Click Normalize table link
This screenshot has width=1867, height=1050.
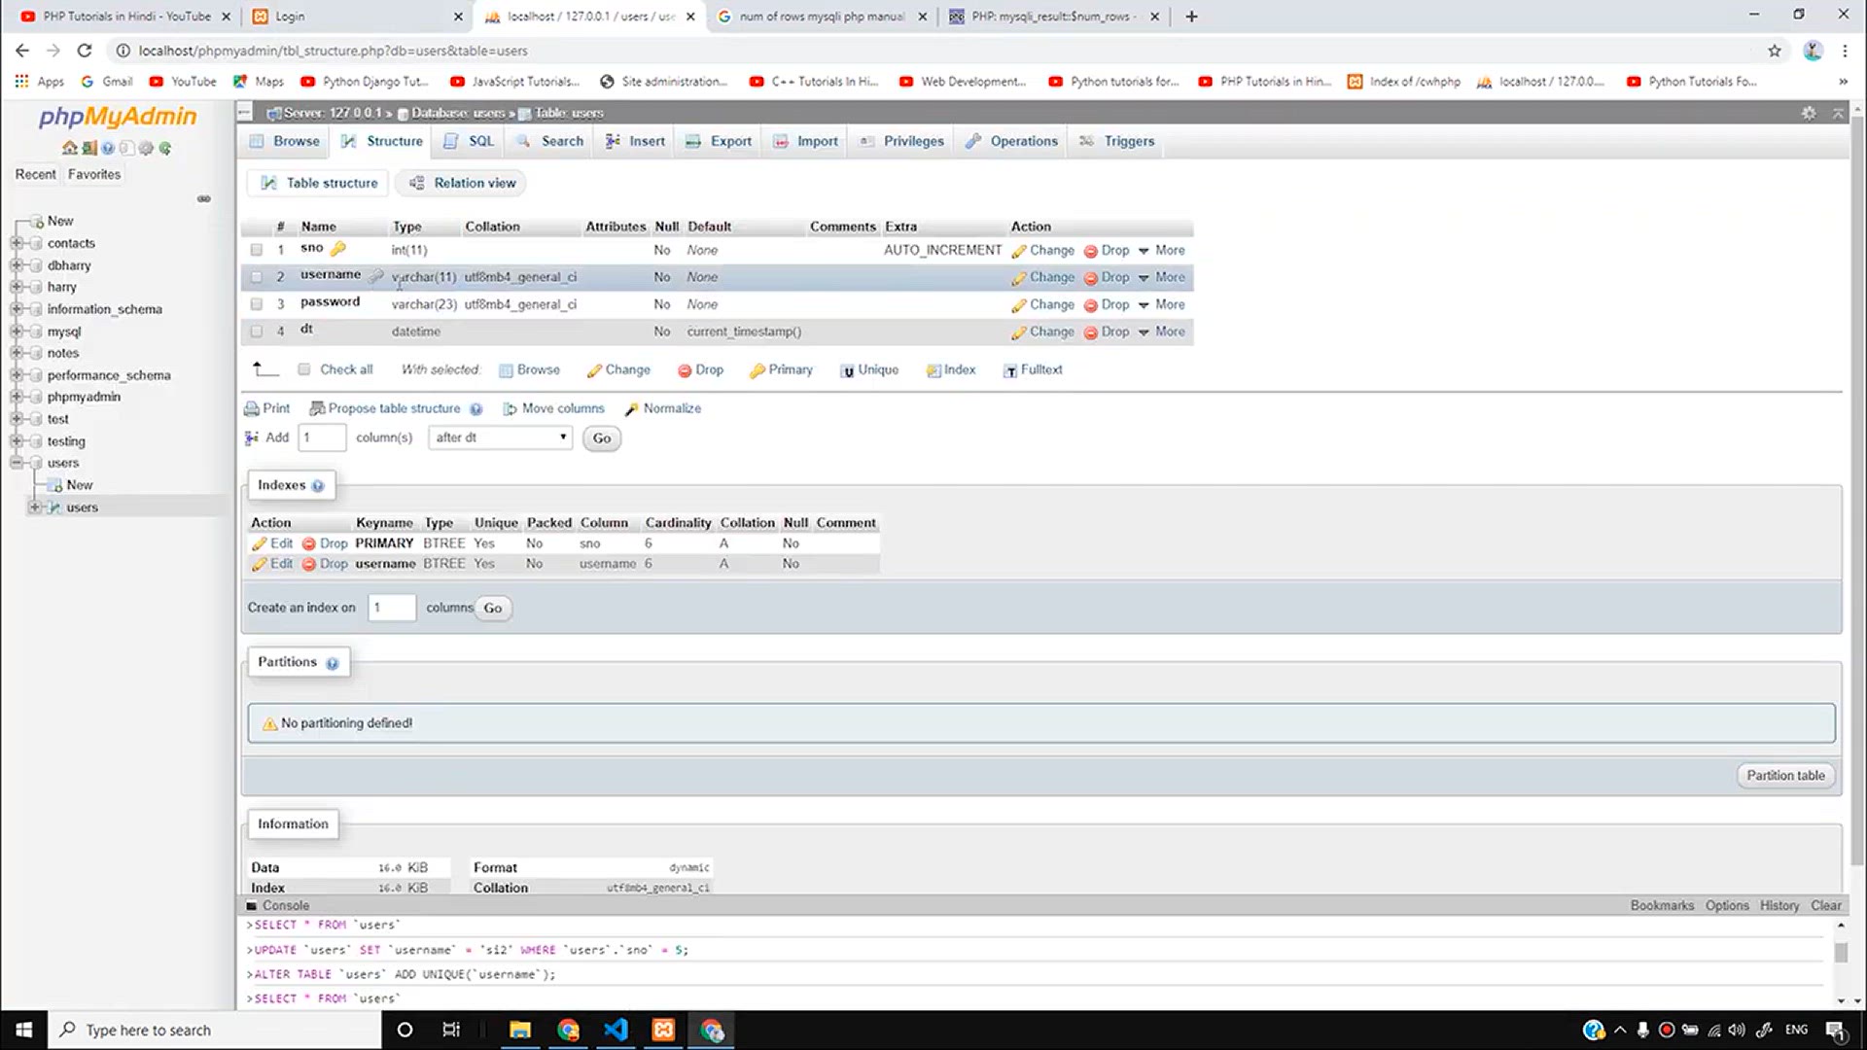pos(662,408)
